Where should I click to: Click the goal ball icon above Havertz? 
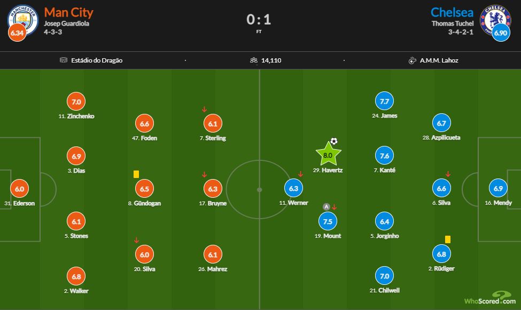(x=334, y=141)
